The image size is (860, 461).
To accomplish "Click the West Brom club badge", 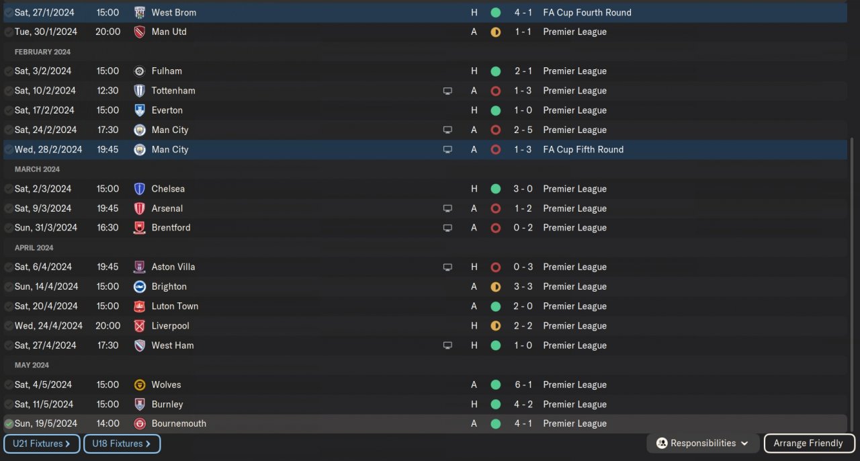I will (140, 13).
